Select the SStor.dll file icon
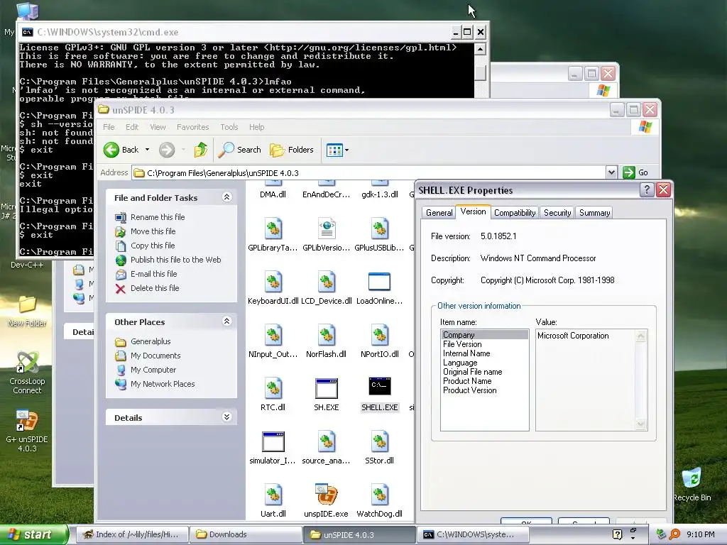The height and width of the screenshot is (545, 727). point(379,441)
